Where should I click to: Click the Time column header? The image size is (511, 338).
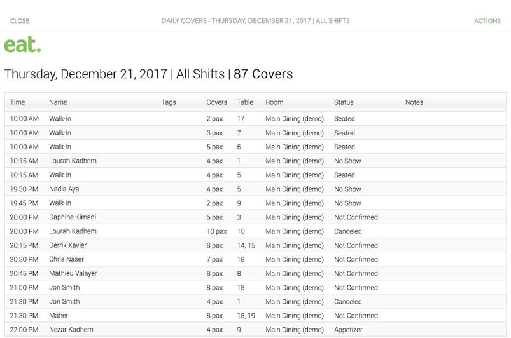point(17,102)
